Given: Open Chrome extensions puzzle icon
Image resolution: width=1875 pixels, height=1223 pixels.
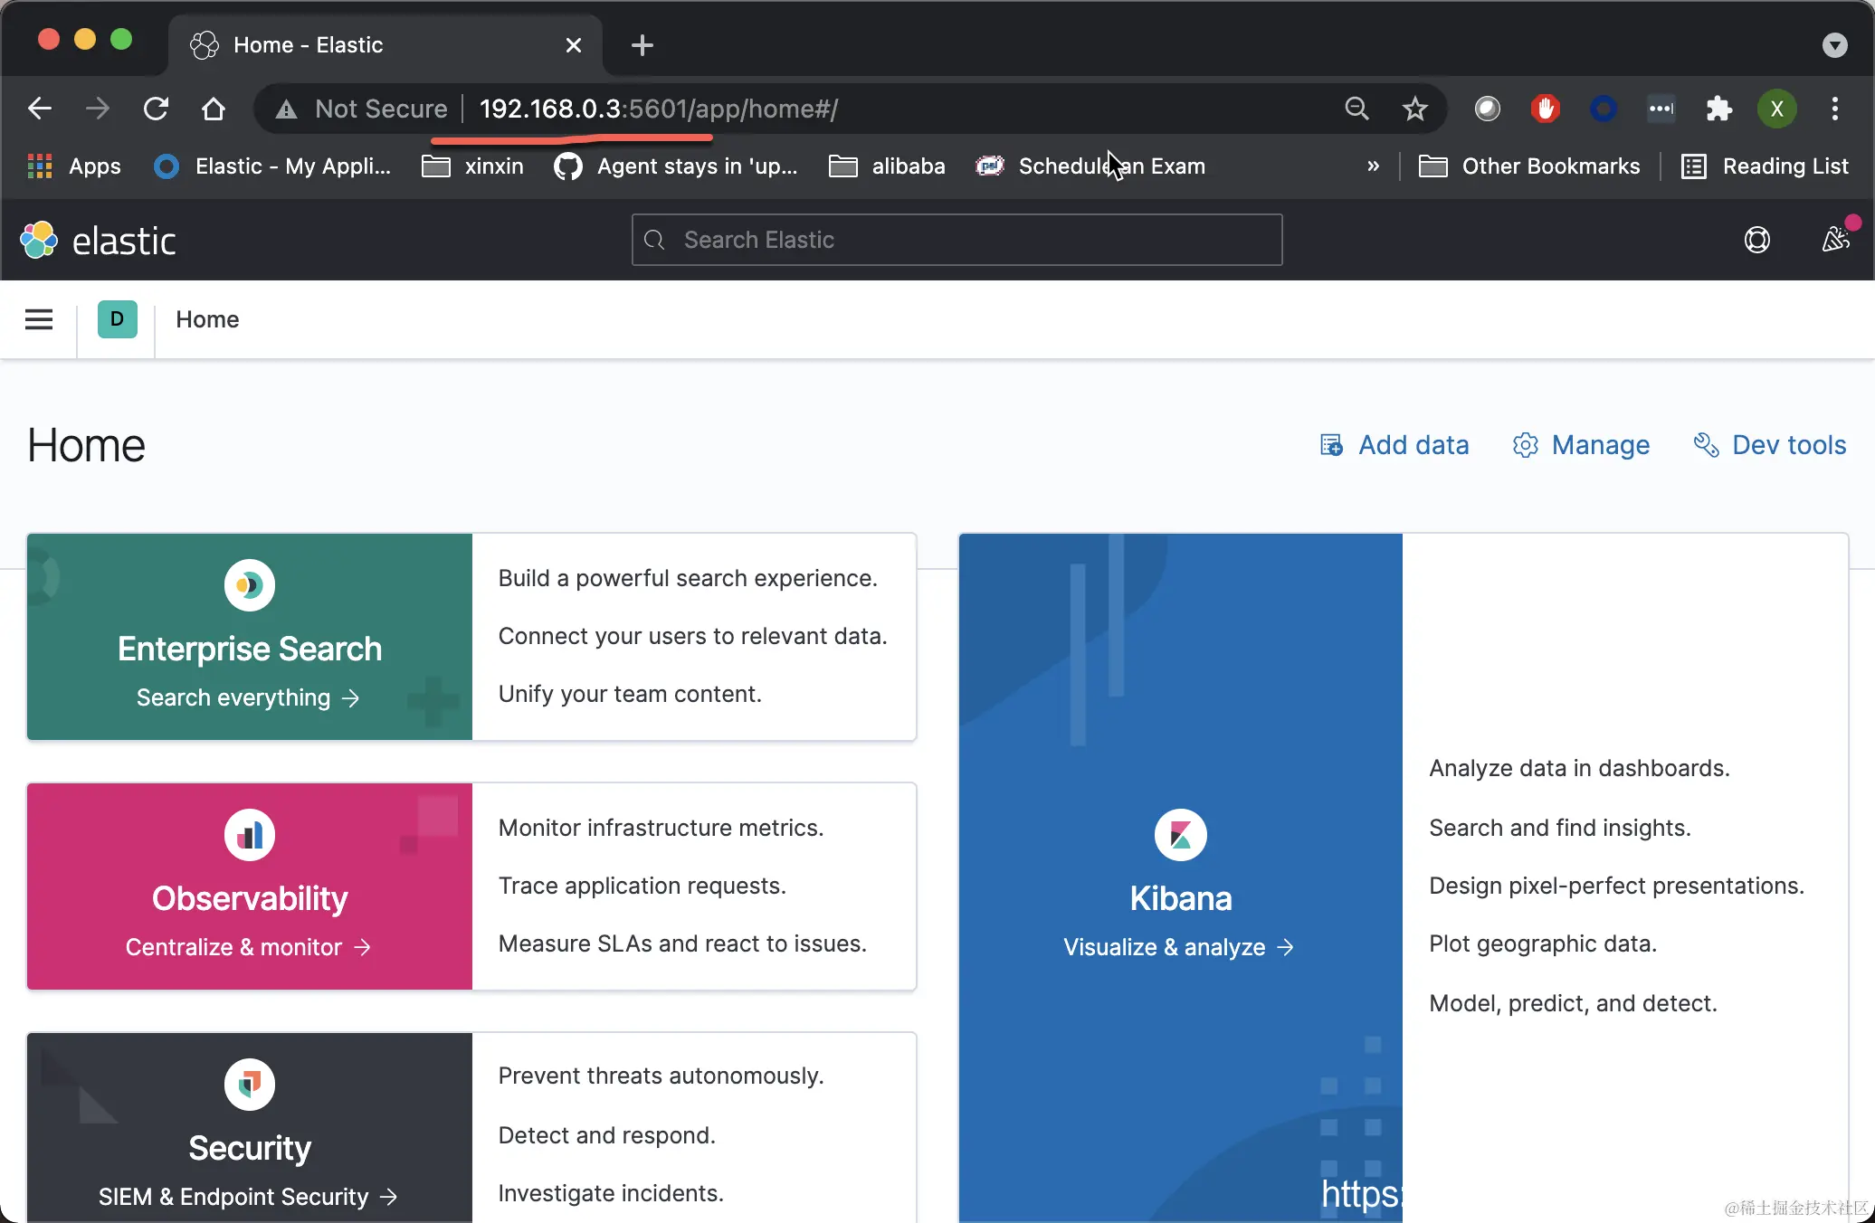Looking at the screenshot, I should click(1718, 109).
